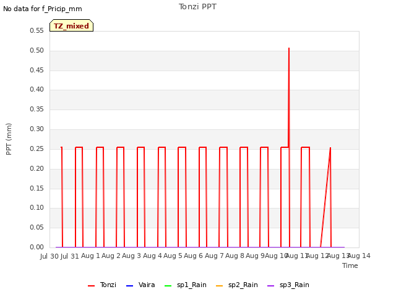Click the 'No data for f_Pricip_mm' message

coord(43,9)
